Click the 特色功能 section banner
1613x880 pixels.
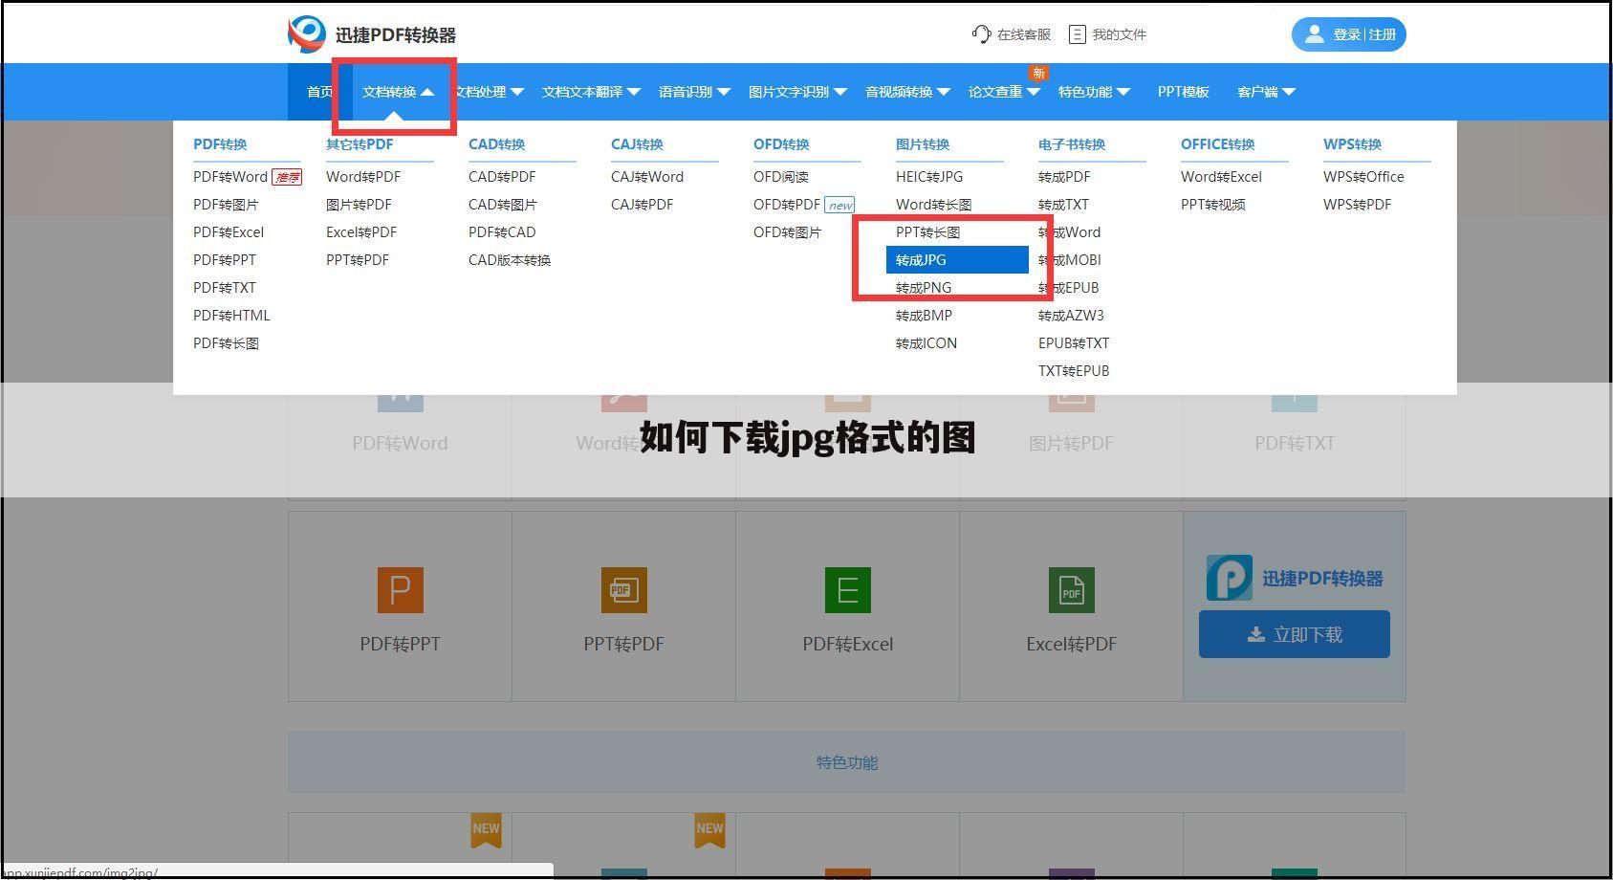847,762
